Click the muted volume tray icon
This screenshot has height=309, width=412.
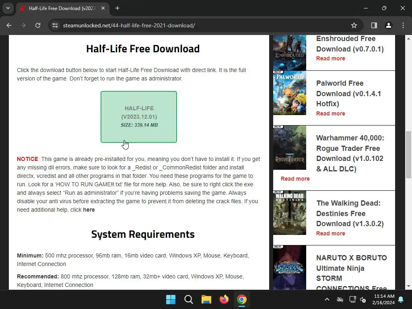(x=363, y=299)
